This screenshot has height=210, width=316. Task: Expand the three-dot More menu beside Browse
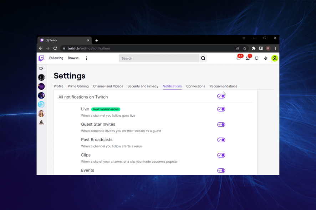coord(86,58)
